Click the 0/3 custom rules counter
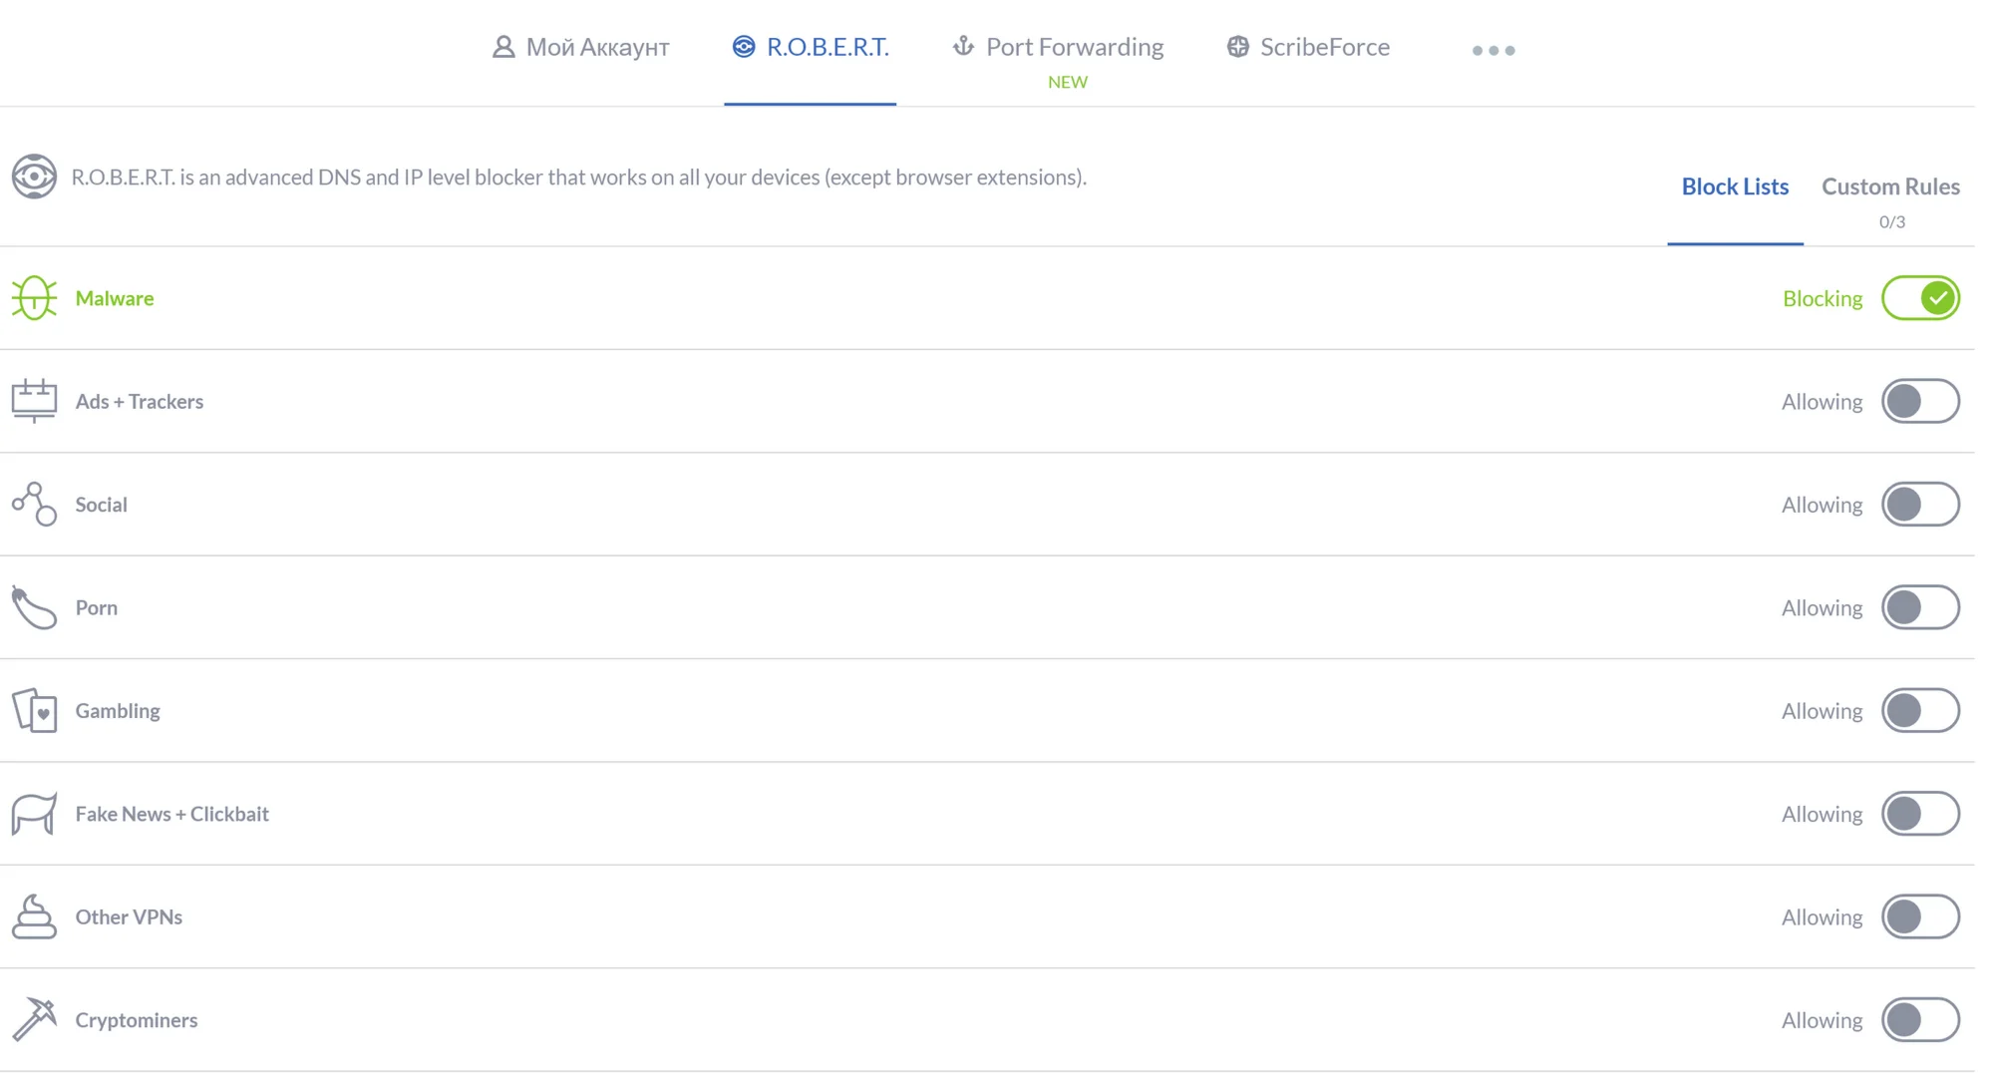Screen dimensions: 1994x1089 tap(1891, 221)
